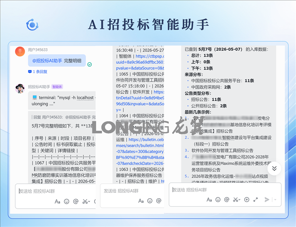Image resolution: width=296 pixels, height=227 pixels.
Task: Click the 招投标AI助手 sender name above the bot message
Action: (x=39, y=87)
